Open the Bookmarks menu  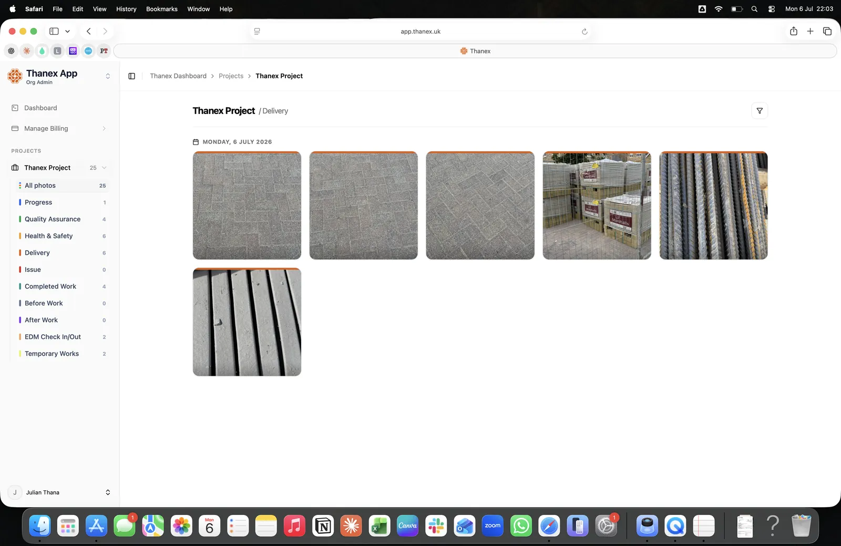pyautogui.click(x=162, y=9)
